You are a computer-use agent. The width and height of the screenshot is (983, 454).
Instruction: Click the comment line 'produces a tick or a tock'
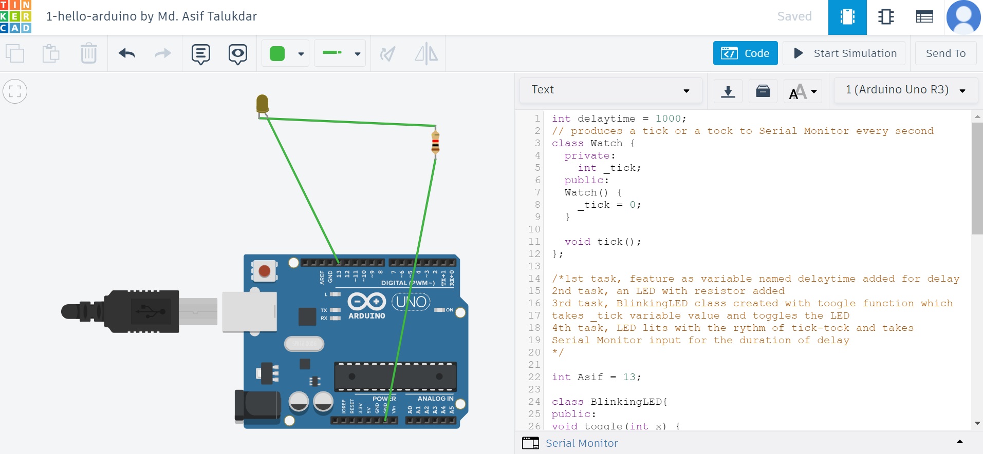743,131
